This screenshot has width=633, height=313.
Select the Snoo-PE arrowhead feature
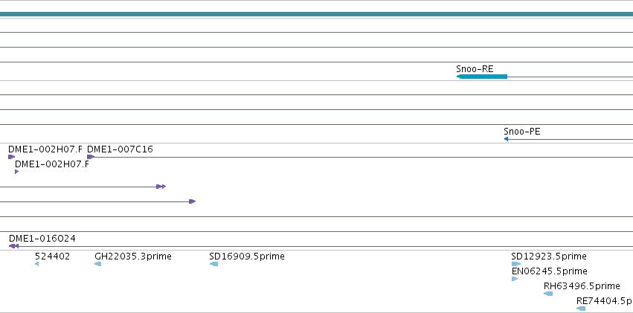506,139
